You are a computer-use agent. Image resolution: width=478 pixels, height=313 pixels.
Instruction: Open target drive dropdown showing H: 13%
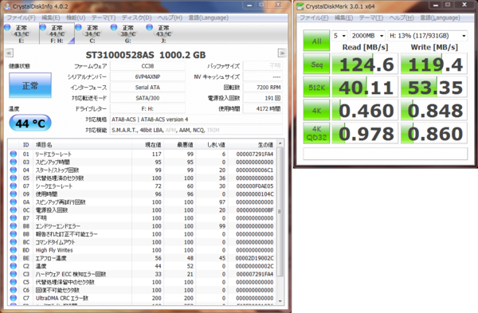pyautogui.click(x=427, y=36)
